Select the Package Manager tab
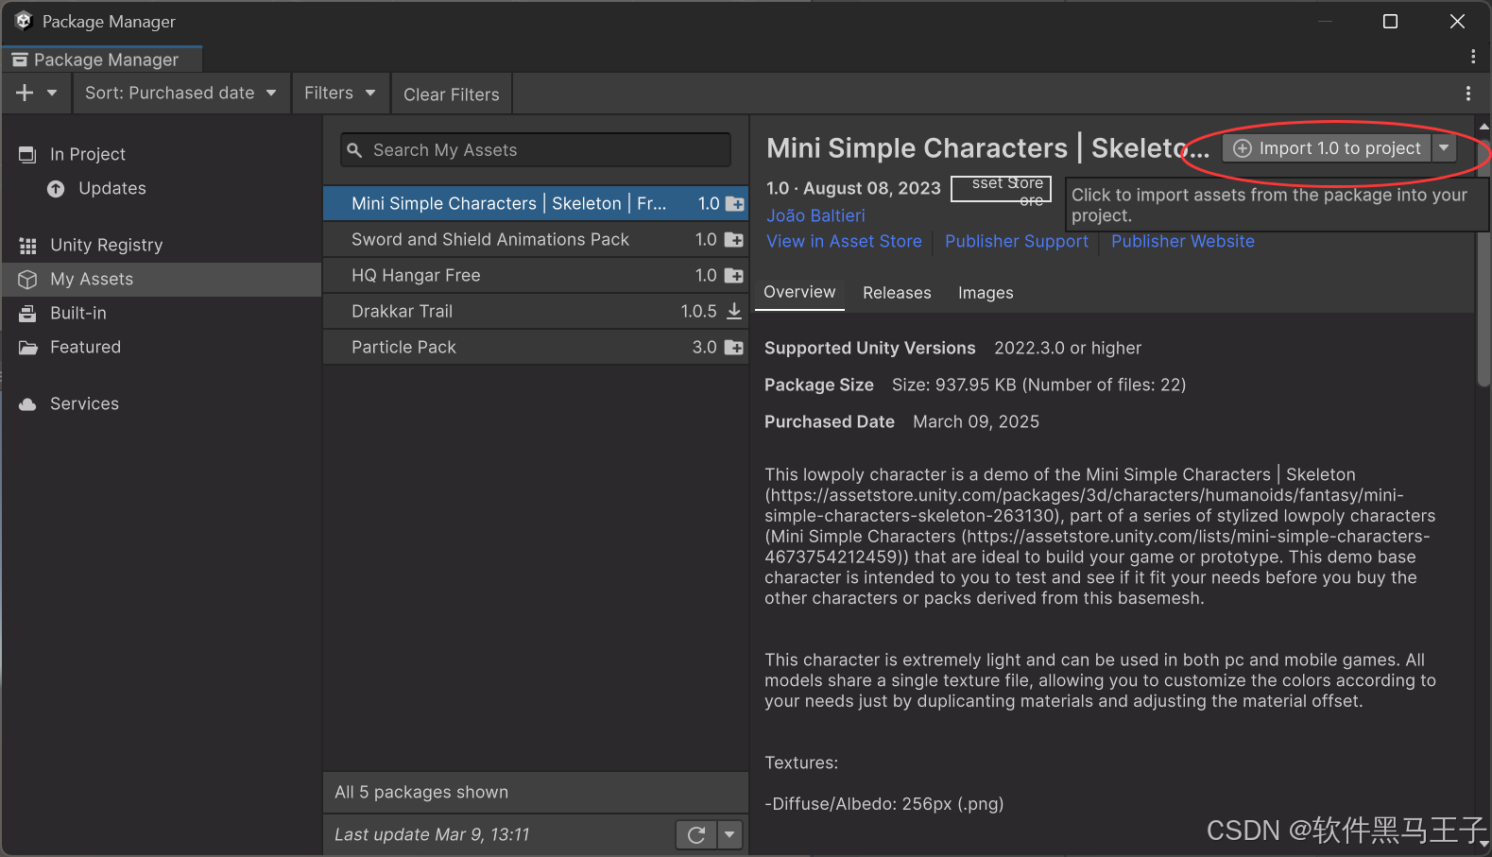 pos(102,60)
